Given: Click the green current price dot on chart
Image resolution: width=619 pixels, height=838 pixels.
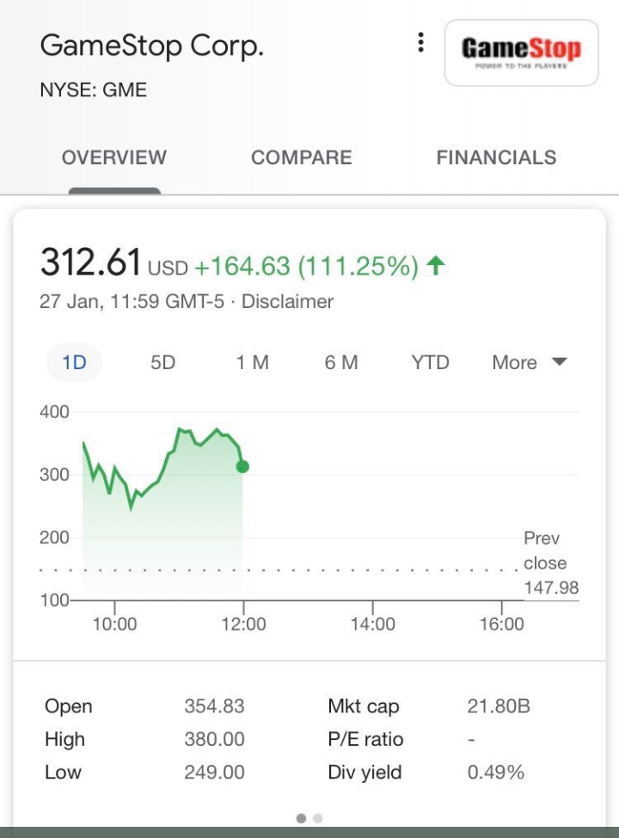Looking at the screenshot, I should coord(242,466).
